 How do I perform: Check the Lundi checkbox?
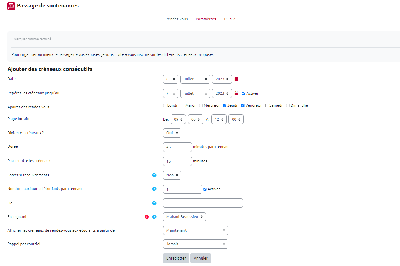[x=165, y=106]
